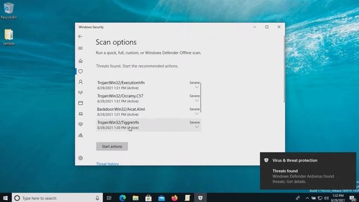Open File Explorer from taskbar

point(136,198)
